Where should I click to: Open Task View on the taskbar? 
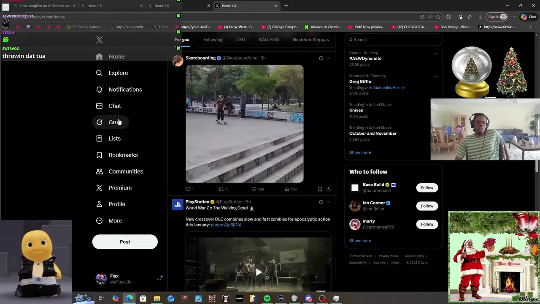(x=101, y=299)
